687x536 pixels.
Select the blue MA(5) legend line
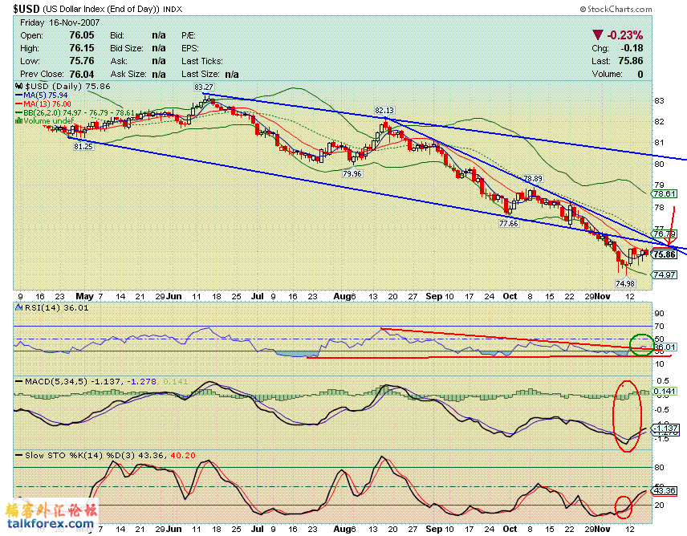pyautogui.click(x=18, y=95)
